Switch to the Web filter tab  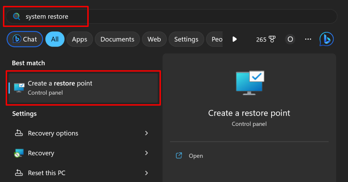click(154, 39)
